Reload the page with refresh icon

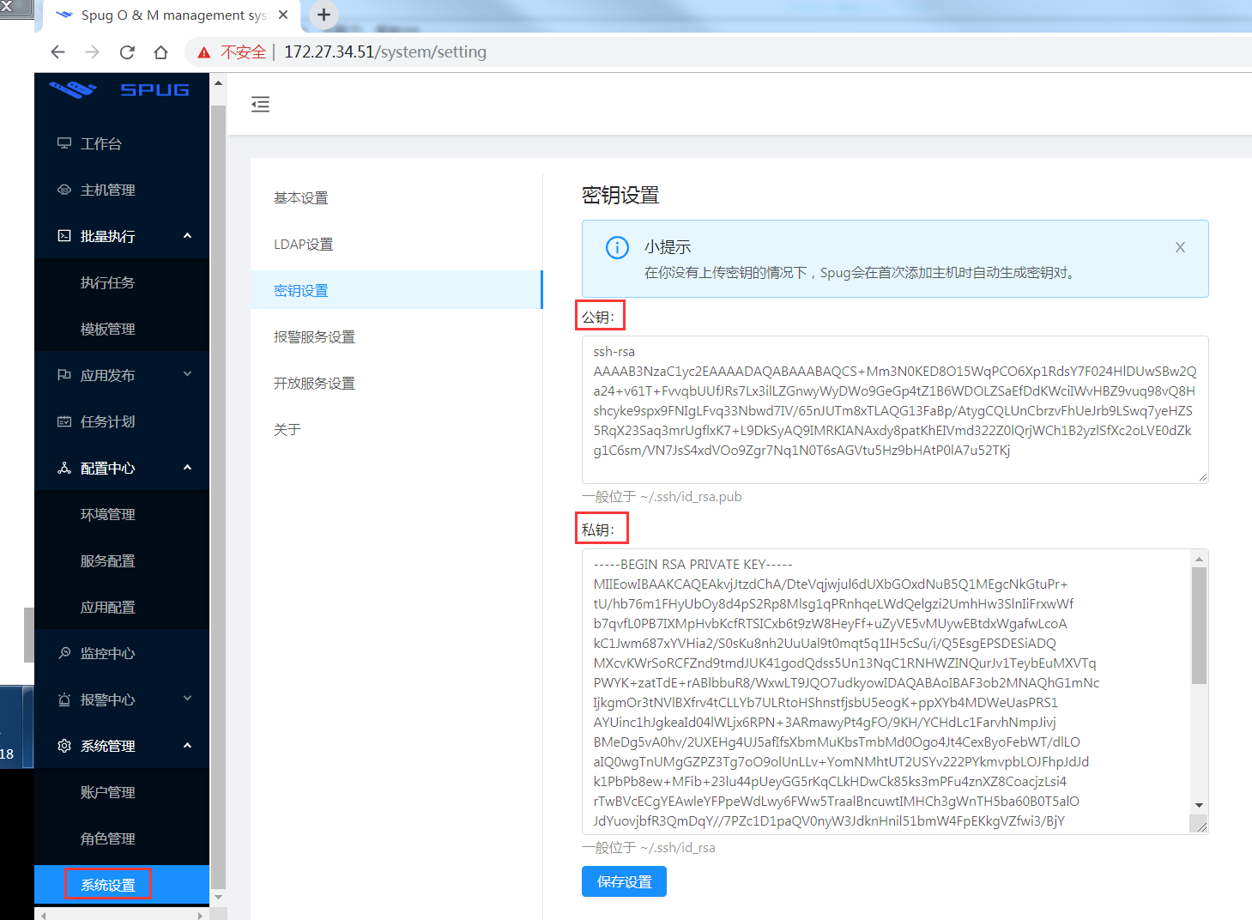coord(127,52)
